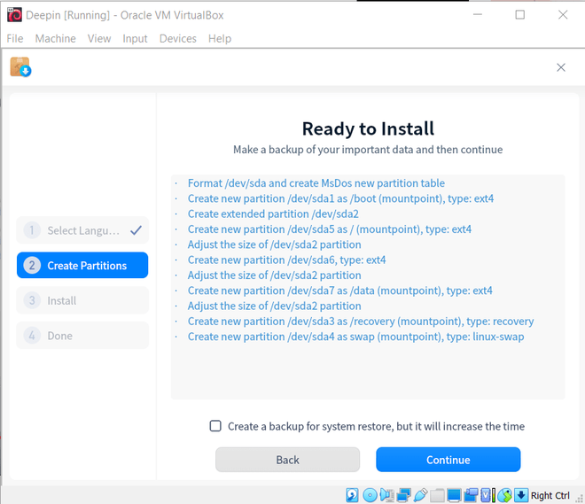Image resolution: width=585 pixels, height=504 pixels.
Task: Click the Continue button
Action: tap(448, 460)
